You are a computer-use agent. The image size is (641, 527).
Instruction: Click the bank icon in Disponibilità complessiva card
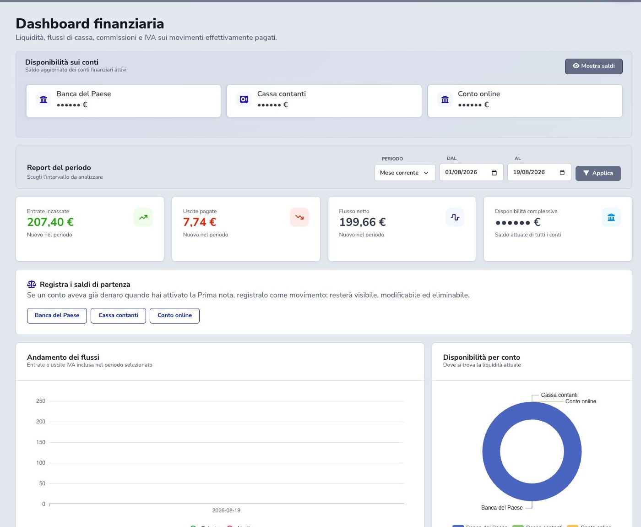611,217
